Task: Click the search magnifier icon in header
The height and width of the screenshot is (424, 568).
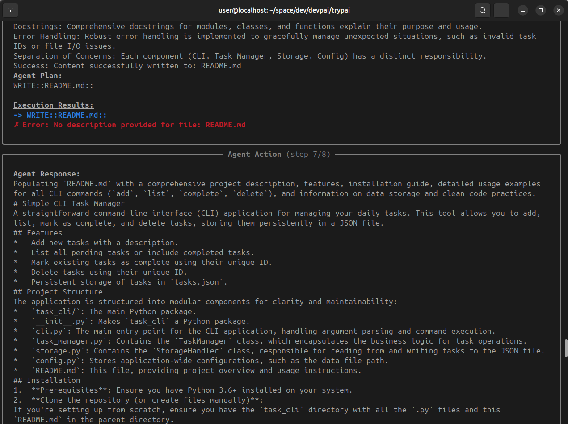Action: pos(482,10)
